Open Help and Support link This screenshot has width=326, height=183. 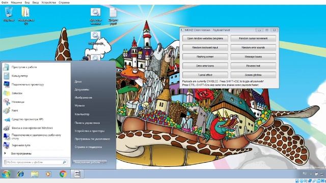click(88, 147)
